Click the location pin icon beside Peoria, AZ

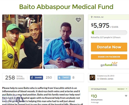[x=92, y=17]
